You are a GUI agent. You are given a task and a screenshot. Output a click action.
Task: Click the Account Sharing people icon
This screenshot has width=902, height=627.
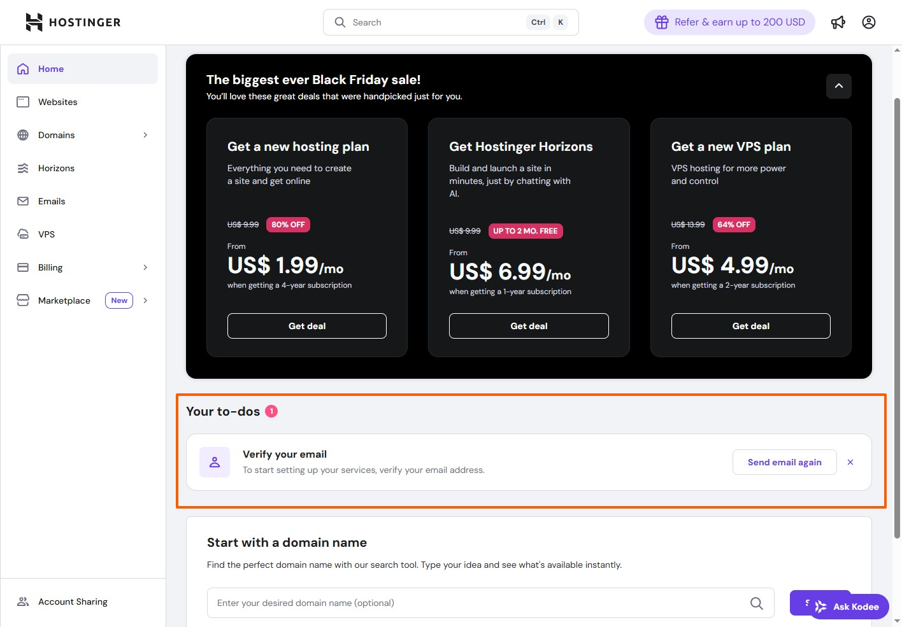click(x=23, y=602)
